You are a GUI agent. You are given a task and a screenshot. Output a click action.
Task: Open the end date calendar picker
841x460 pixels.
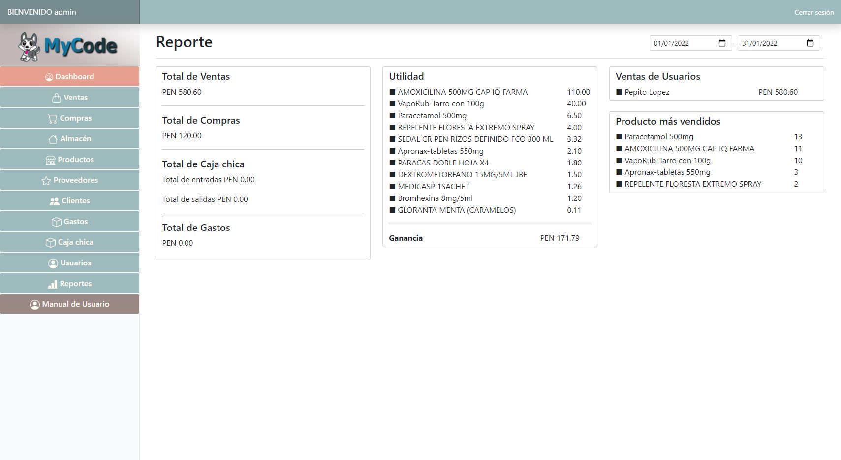point(810,43)
